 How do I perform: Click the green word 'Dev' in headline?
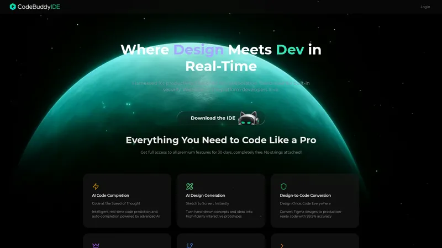290,50
